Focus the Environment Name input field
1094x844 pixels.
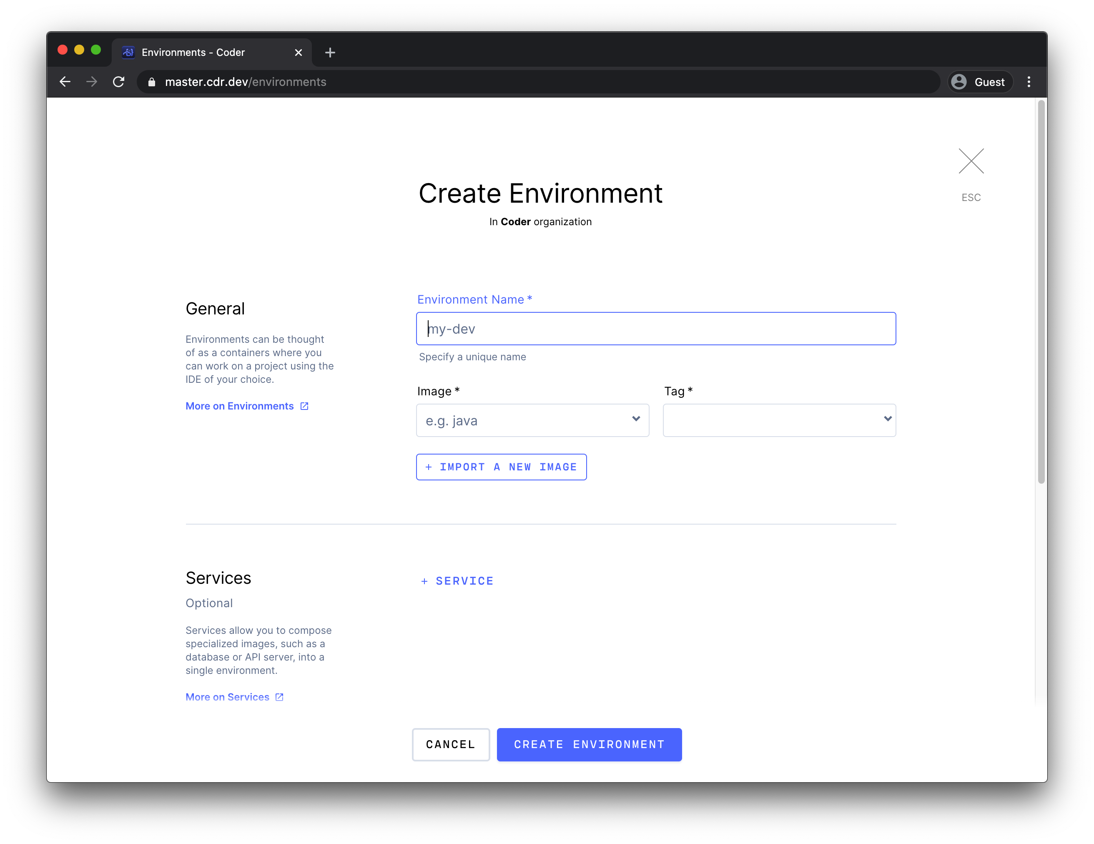tap(656, 329)
